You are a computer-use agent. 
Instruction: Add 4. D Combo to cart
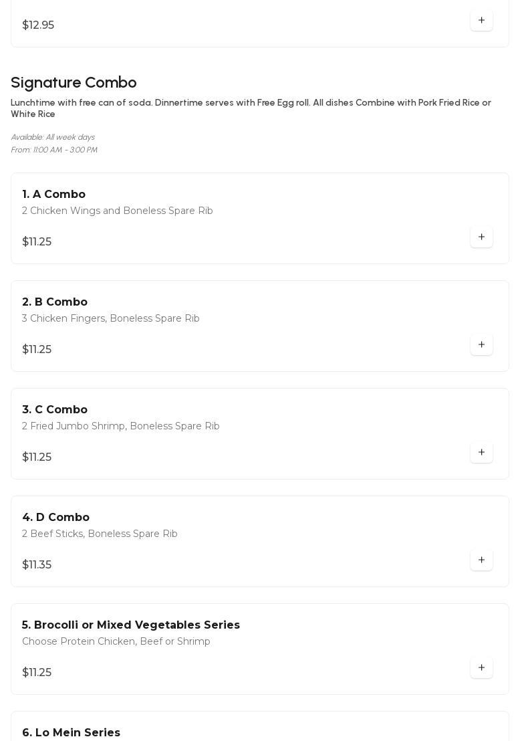pos(481,560)
